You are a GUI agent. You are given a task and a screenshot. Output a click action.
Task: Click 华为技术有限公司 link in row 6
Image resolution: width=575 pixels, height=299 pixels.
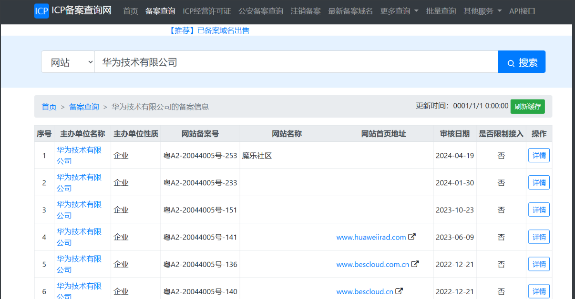tap(79, 291)
